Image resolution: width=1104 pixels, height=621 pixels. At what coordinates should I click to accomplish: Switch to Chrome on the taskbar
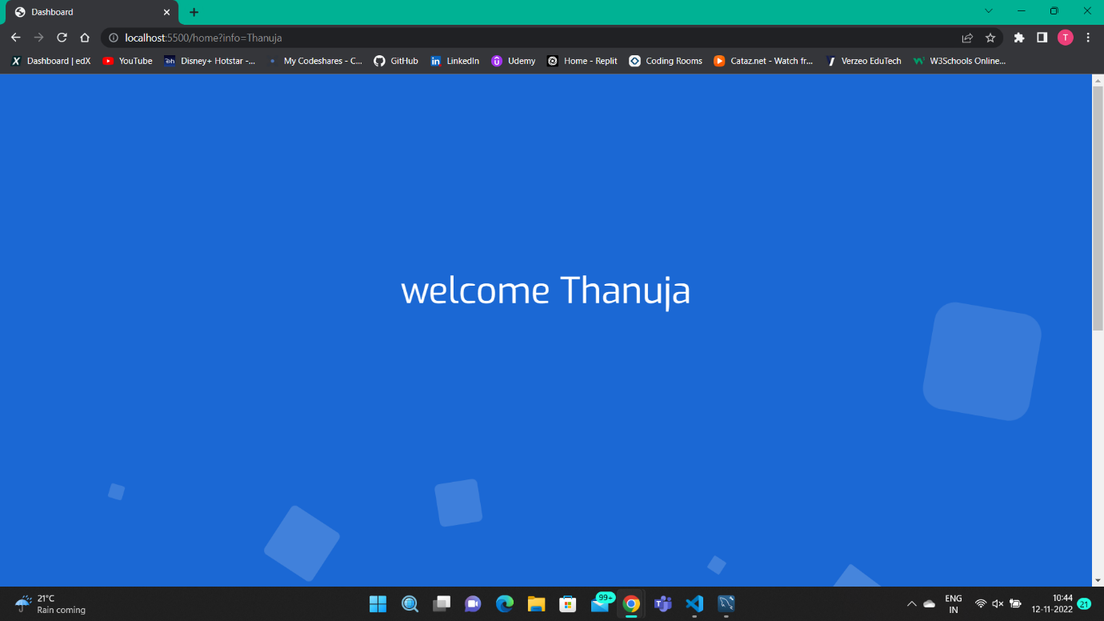(631, 603)
